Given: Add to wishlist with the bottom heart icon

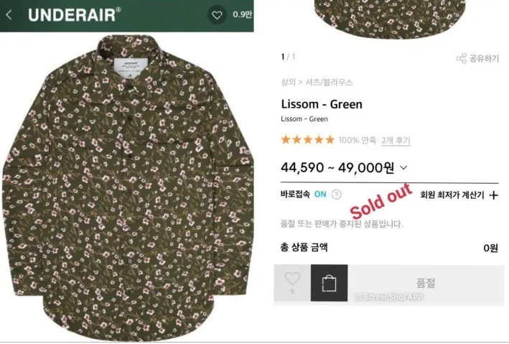Looking at the screenshot, I should click(292, 279).
